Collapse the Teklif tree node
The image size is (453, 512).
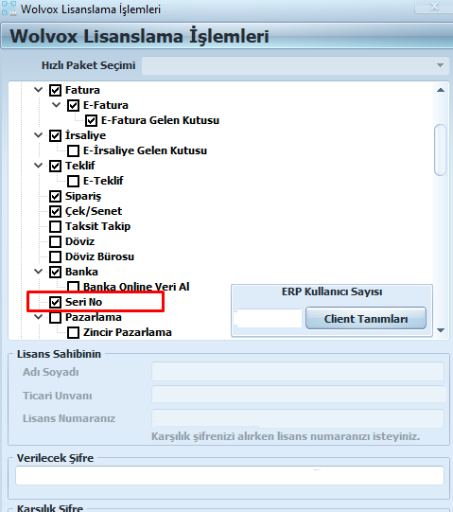pos(38,166)
